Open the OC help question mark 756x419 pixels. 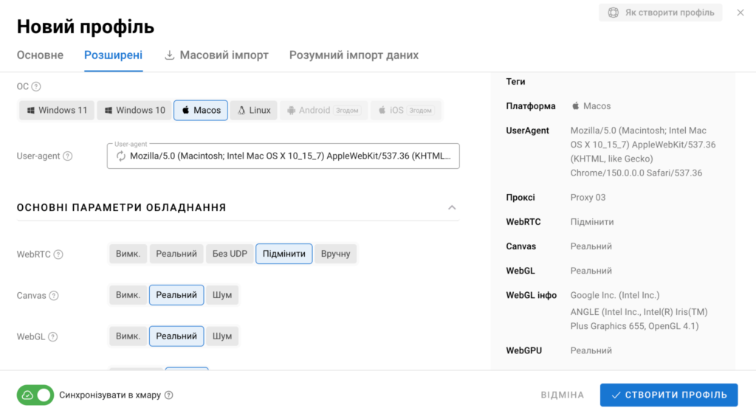tap(36, 87)
